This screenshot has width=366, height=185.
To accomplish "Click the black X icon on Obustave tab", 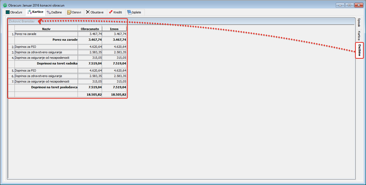I will point(88,12).
